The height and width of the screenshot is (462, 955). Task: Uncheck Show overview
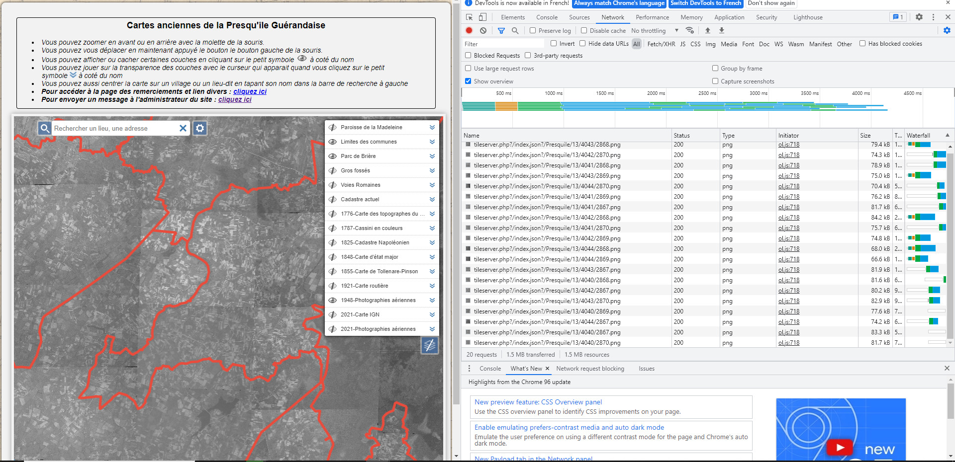coord(468,81)
